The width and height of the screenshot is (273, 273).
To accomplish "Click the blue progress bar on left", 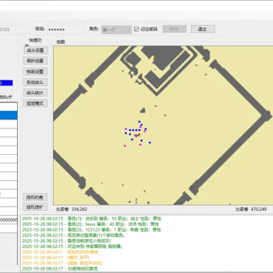I will coord(6,83).
